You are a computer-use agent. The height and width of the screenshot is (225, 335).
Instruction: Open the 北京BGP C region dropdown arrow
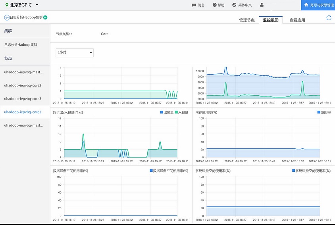coord(37,5)
